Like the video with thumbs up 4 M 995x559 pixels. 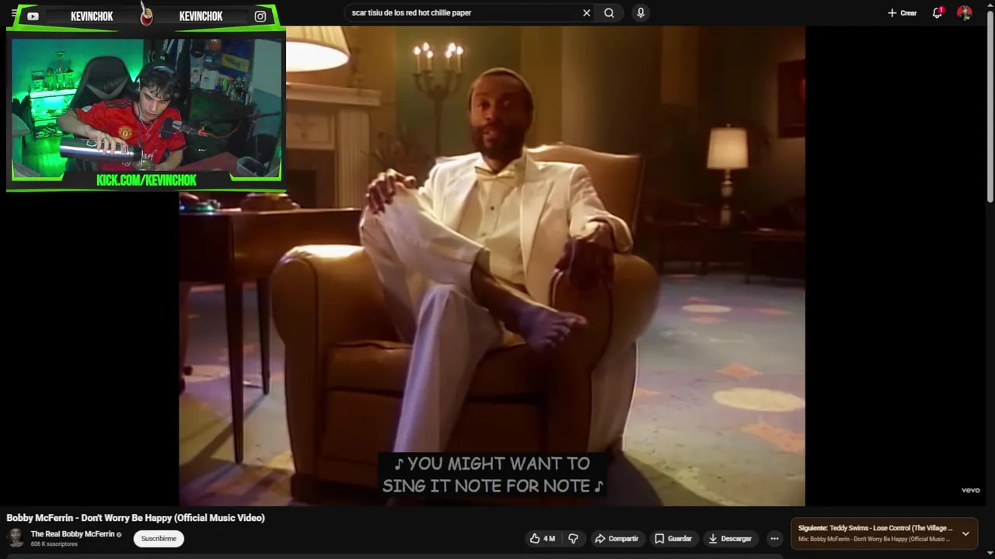pos(543,539)
